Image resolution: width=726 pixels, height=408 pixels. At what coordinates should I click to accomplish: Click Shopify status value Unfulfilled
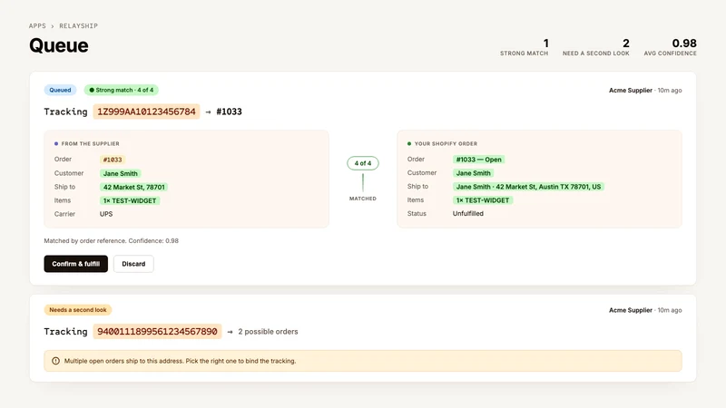pyautogui.click(x=468, y=213)
